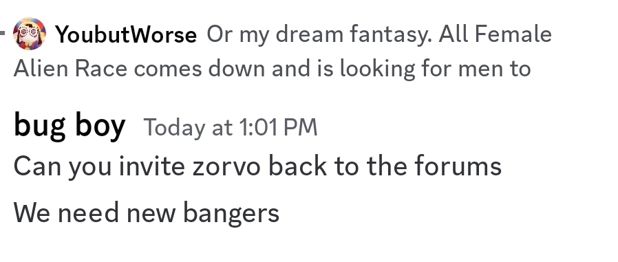Viewport: 618px width, 262px height.
Task: Click the 'Alien Race comes down' preview line
Action: [273, 69]
